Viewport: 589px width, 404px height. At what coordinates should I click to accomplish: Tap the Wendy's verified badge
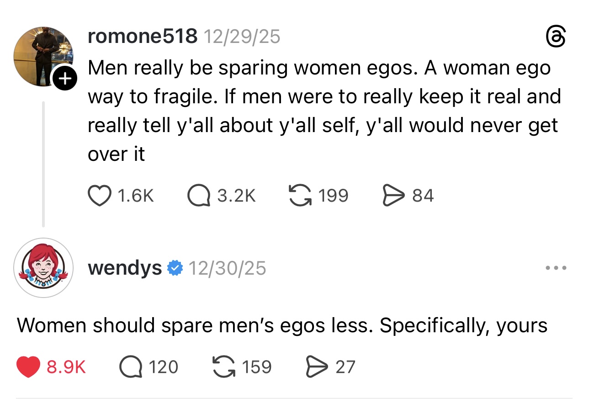tap(174, 268)
